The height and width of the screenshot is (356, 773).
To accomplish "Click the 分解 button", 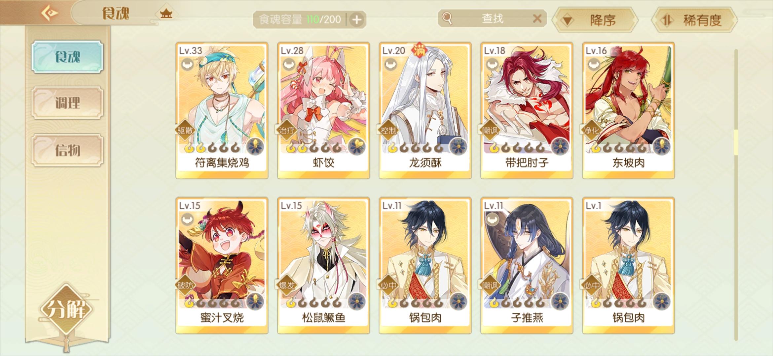I will pos(66,309).
